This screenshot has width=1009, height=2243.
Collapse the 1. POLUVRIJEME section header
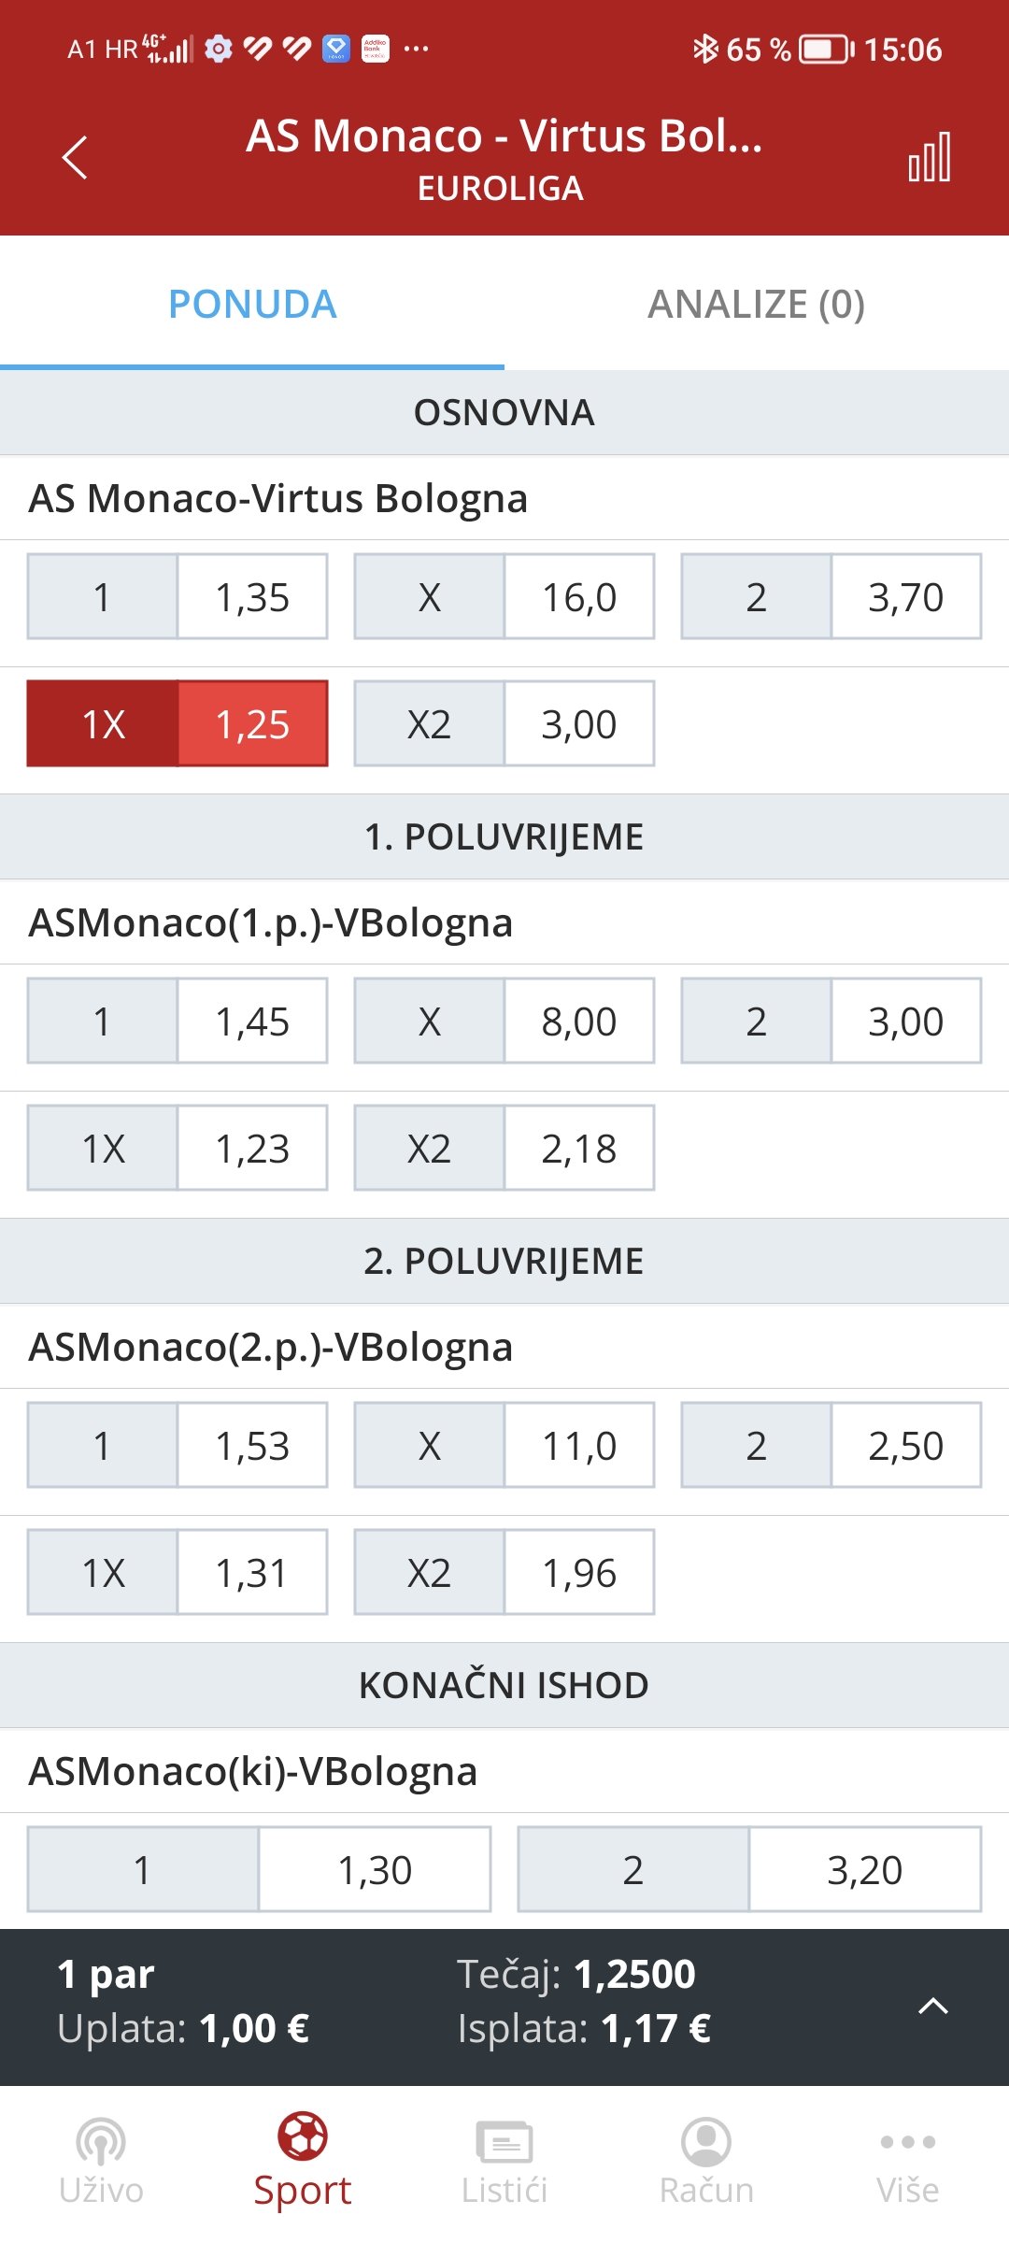[504, 837]
